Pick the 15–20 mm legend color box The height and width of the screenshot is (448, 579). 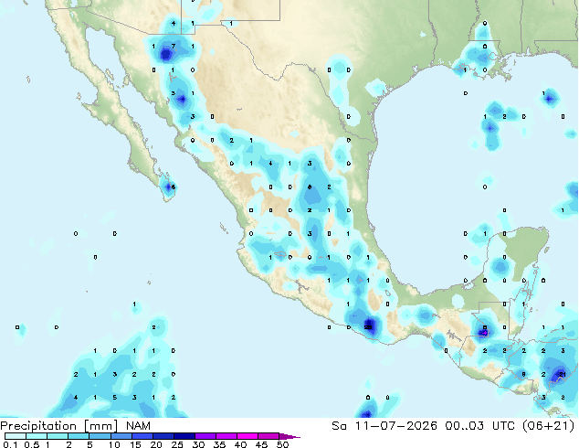[142, 436]
